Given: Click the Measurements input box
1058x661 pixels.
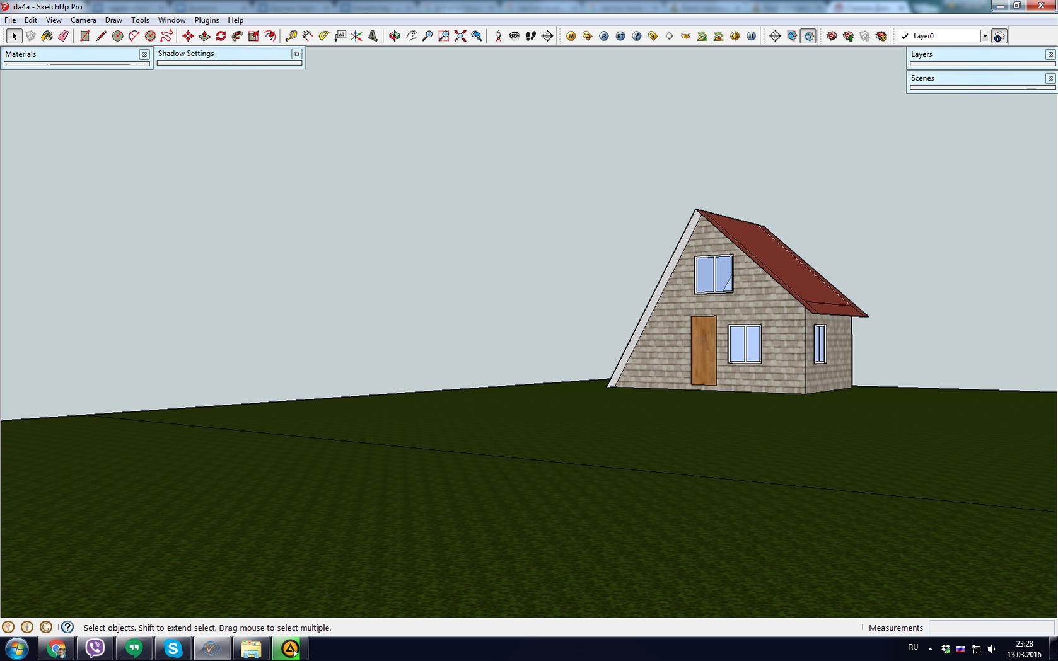Looking at the screenshot, I should [992, 628].
